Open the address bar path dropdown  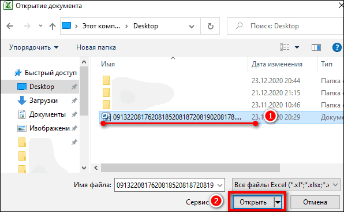(x=192, y=27)
